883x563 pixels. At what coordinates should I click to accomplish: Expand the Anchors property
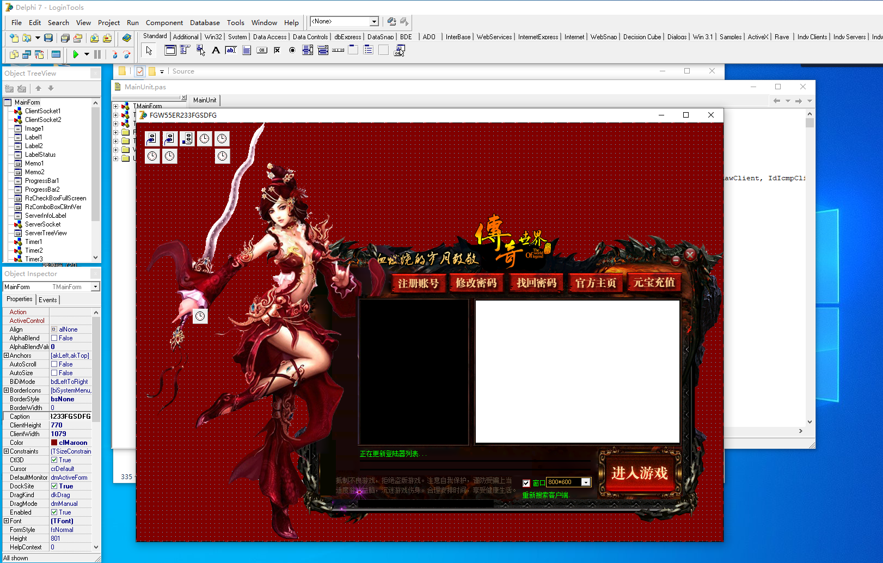(x=6, y=356)
